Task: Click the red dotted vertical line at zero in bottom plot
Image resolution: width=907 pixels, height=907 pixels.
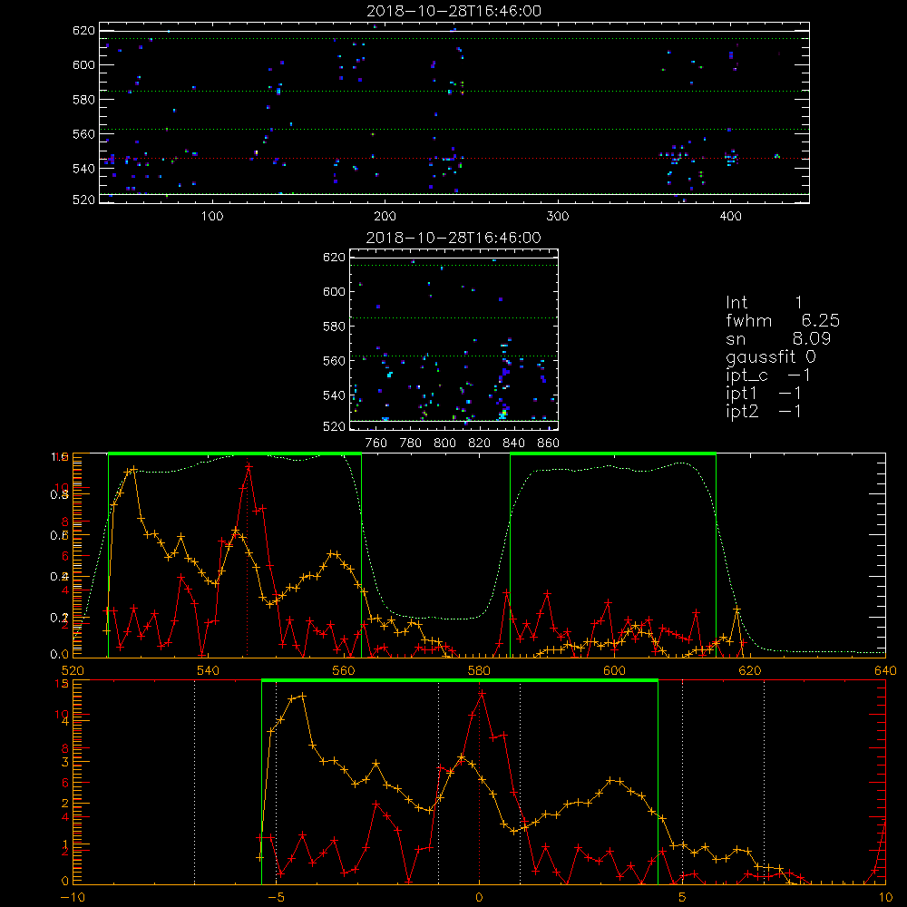Action: (479, 783)
